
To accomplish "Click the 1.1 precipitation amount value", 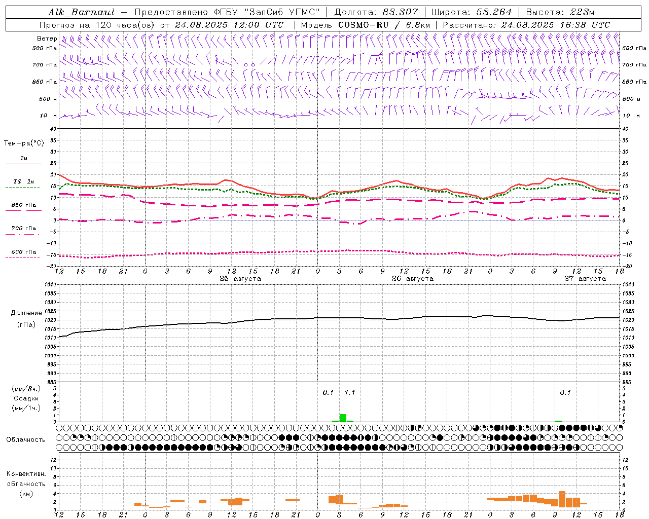I will coord(350,392).
